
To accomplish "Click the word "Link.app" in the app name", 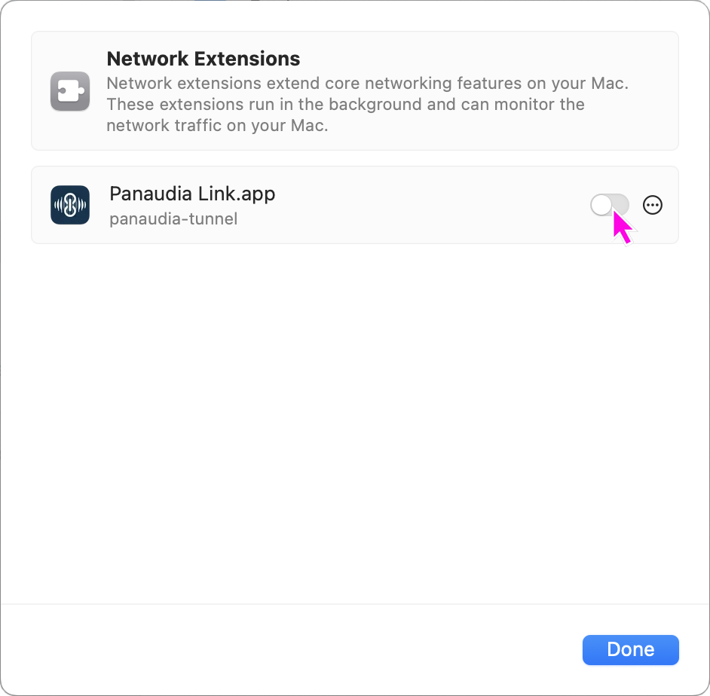I will point(237,194).
